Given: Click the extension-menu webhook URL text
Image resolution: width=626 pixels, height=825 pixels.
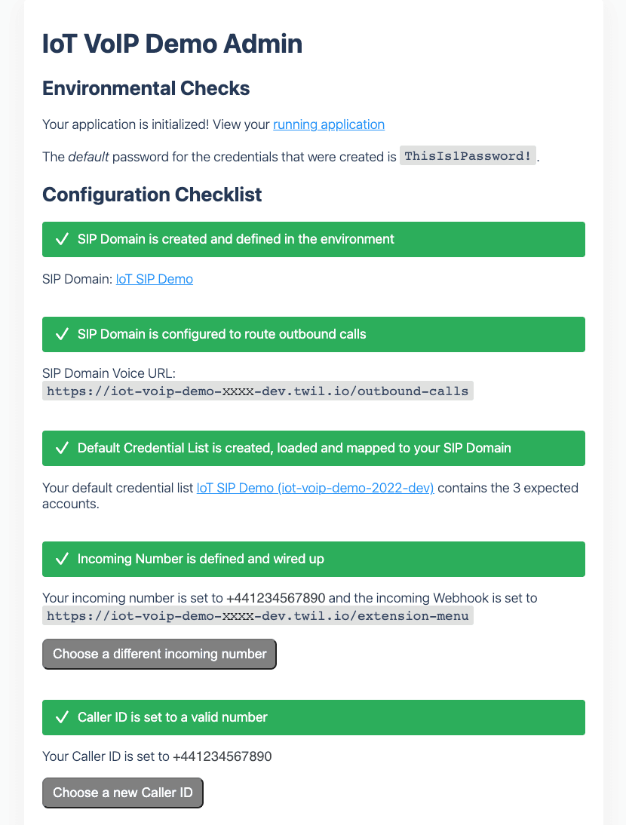Looking at the screenshot, I should [x=257, y=615].
